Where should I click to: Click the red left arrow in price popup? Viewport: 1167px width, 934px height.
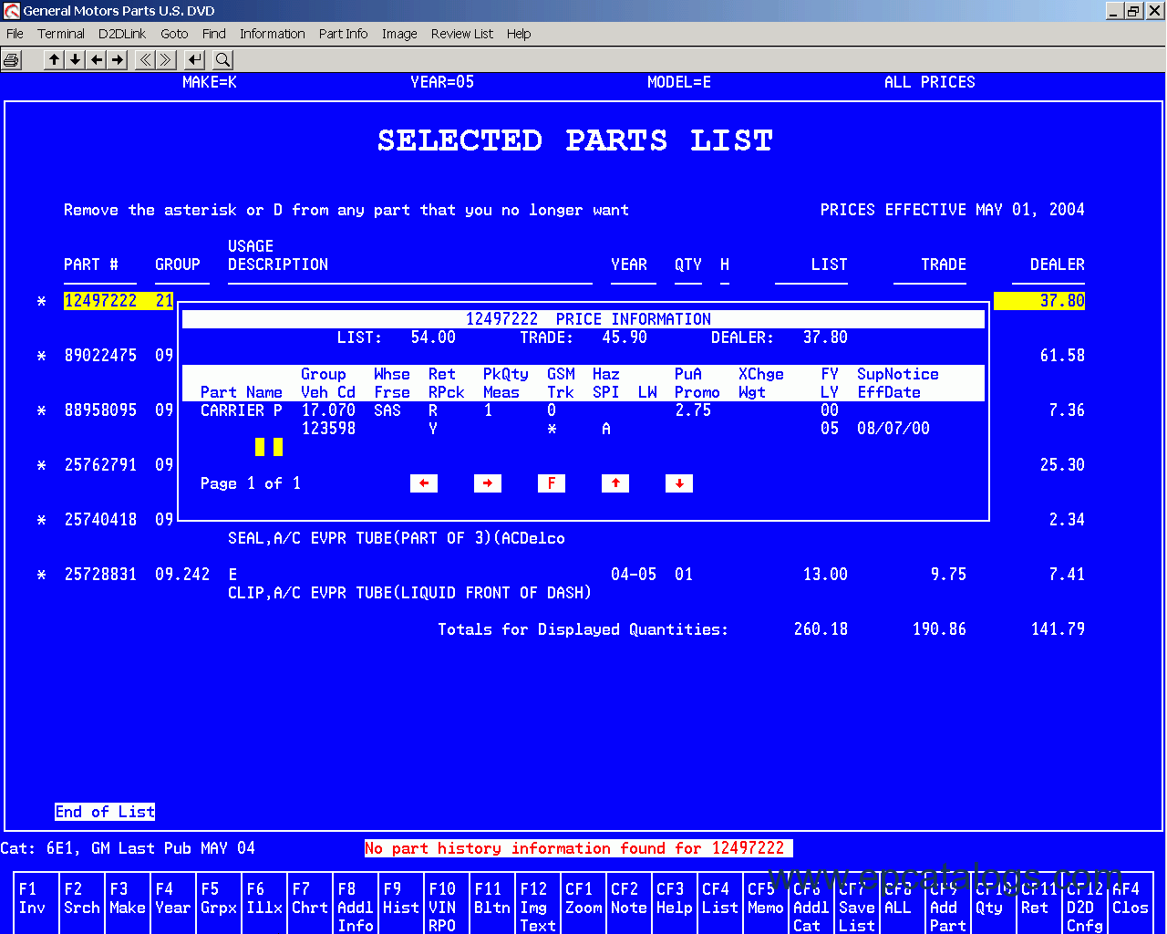424,483
